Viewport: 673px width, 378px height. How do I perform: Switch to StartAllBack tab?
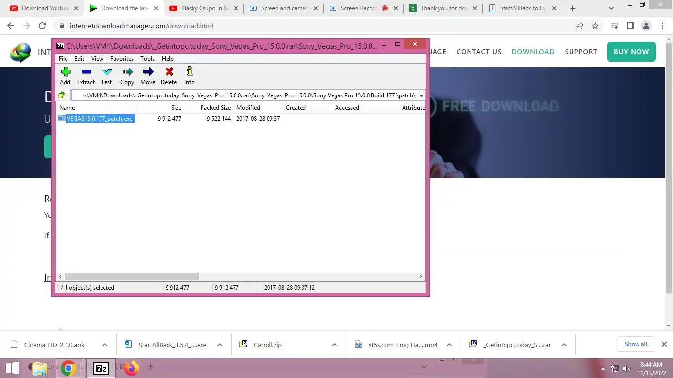(522, 8)
